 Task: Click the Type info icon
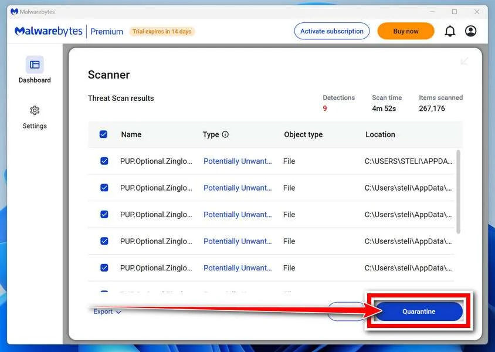[x=225, y=134]
